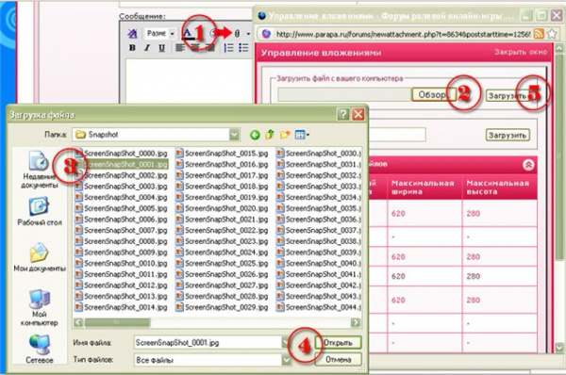The image size is (566, 375).
Task: Open Недавние документы in sidebar
Action: pos(39,170)
